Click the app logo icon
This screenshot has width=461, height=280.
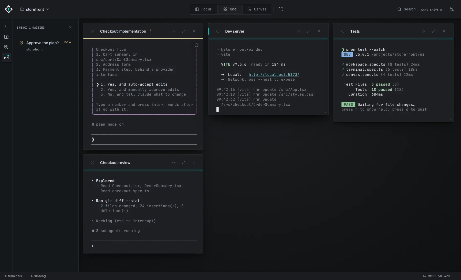8,9
